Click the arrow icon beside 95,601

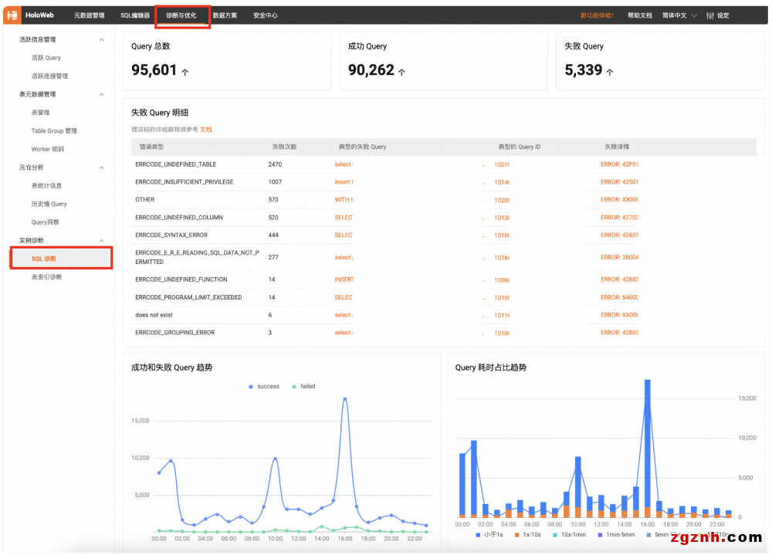(x=185, y=72)
